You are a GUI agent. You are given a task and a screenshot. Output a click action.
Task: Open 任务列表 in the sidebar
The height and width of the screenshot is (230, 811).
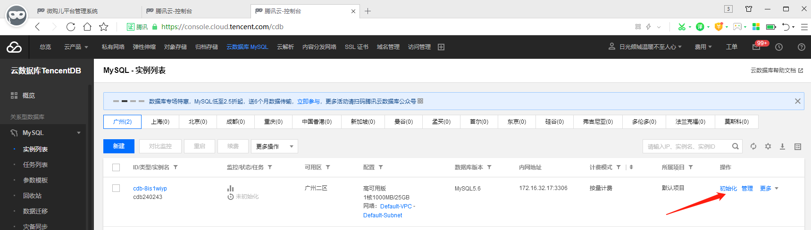(x=35, y=165)
